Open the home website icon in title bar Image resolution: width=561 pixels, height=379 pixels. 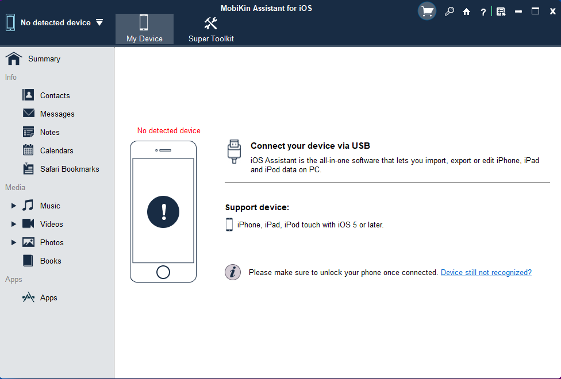(466, 12)
